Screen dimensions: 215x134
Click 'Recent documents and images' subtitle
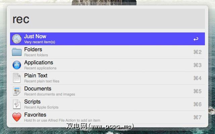tap(50, 94)
